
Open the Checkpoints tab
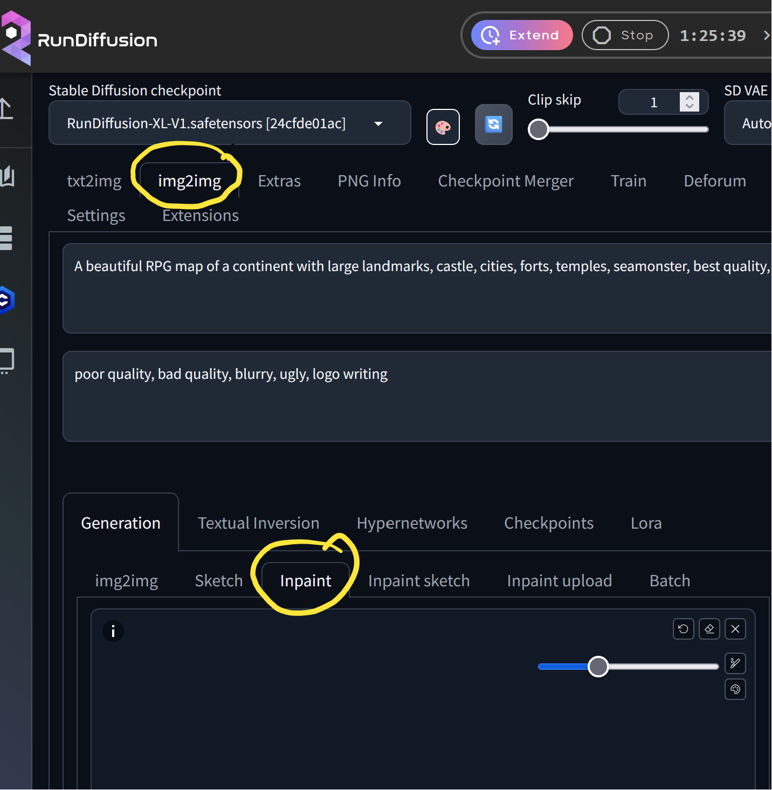pyautogui.click(x=549, y=523)
